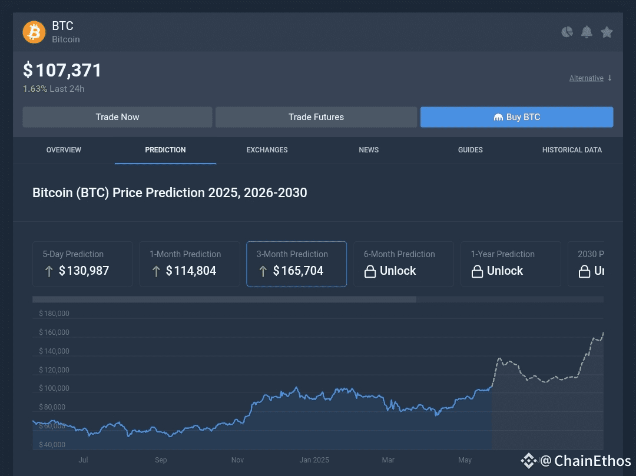
Task: Add BTC to favorites with star icon
Action: (607, 32)
